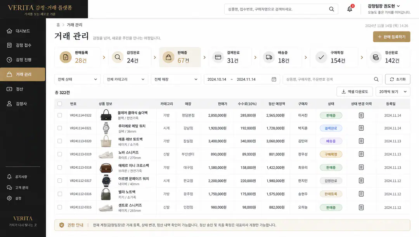Viewport: 419px width, 237px height.
Task: Click the magnifier icon in top search bar
Action: click(331, 9)
